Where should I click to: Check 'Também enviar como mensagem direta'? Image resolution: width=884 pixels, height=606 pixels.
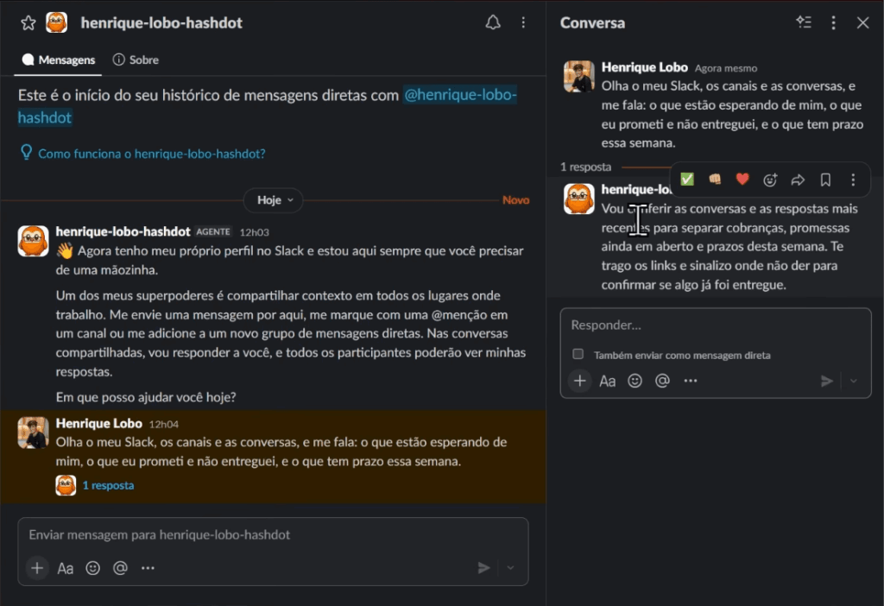pyautogui.click(x=578, y=354)
